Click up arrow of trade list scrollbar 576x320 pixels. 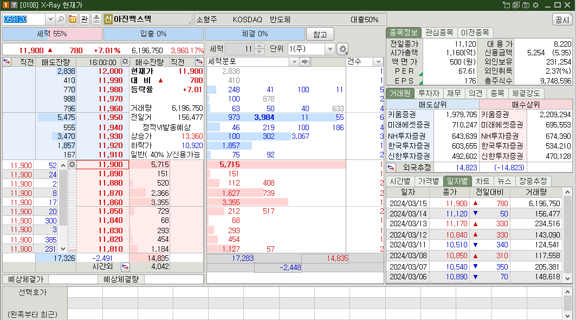click(63, 165)
